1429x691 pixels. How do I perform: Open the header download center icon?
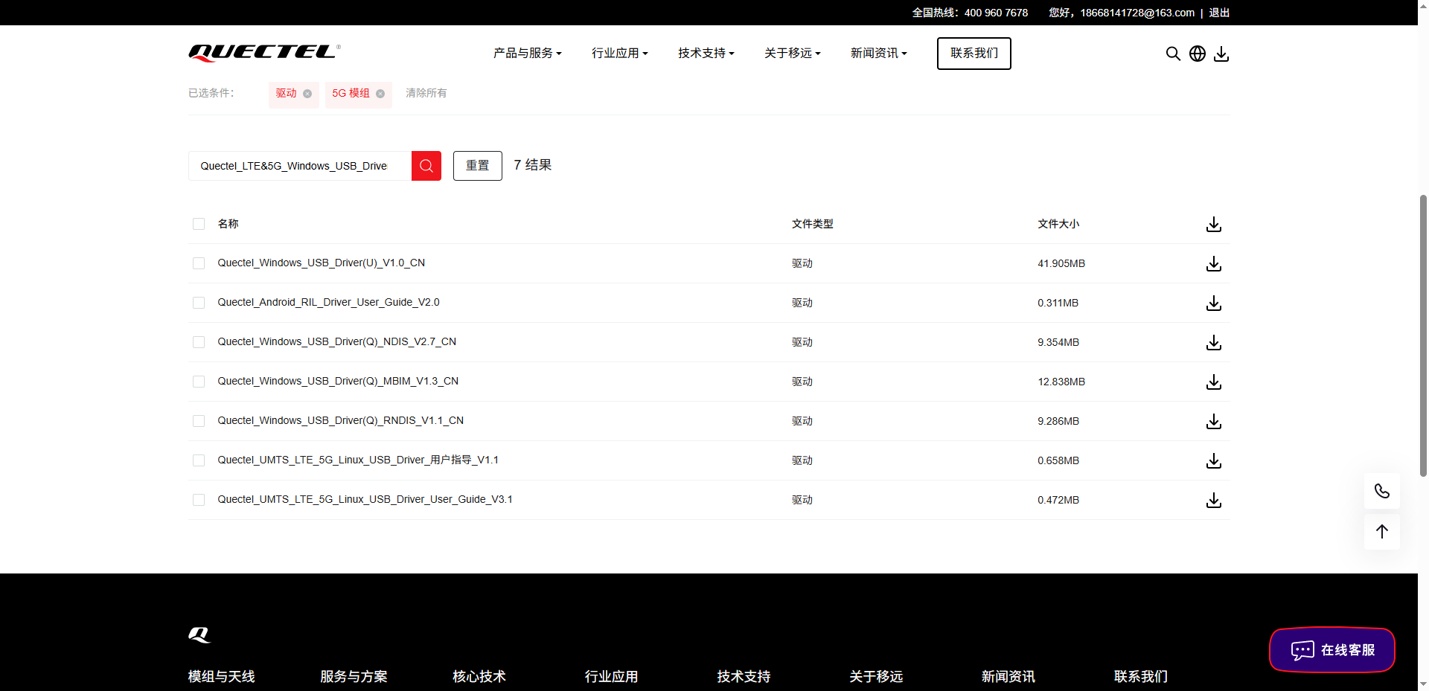click(x=1221, y=54)
